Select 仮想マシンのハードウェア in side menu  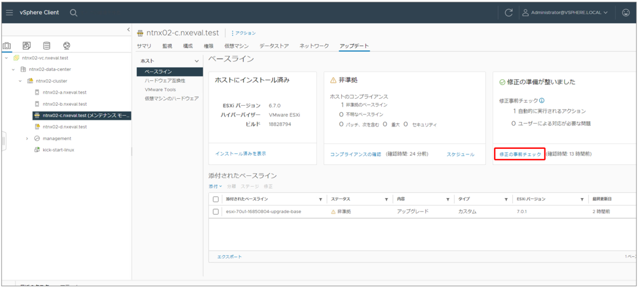click(171, 98)
